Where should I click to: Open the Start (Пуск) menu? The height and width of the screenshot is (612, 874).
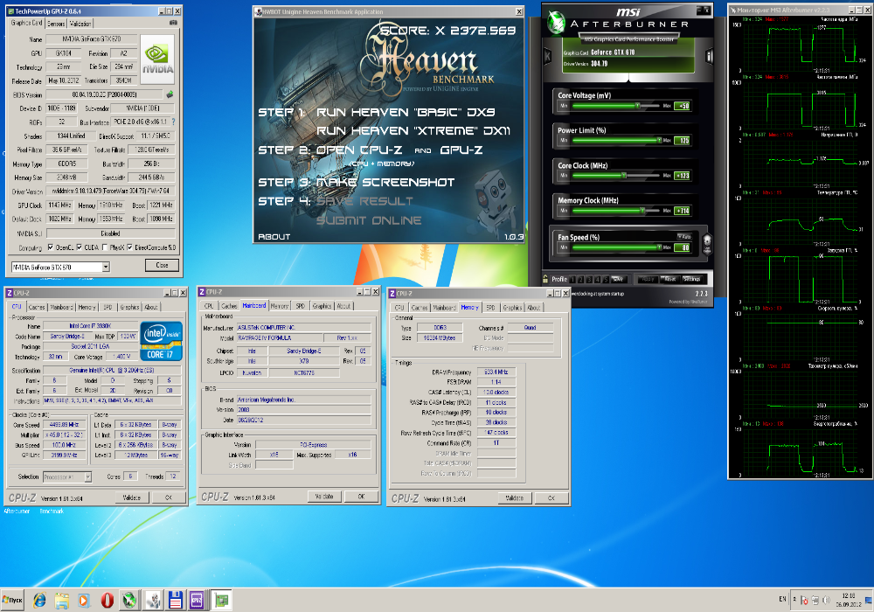click(x=12, y=601)
